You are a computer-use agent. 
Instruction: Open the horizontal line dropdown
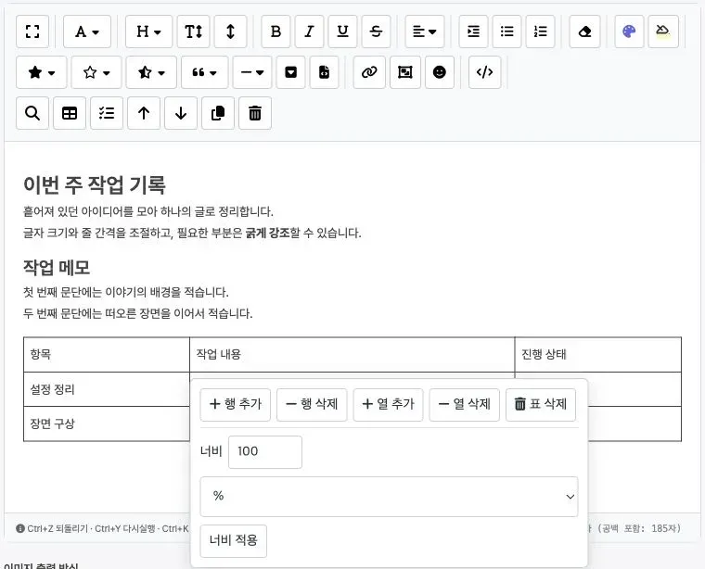click(252, 72)
